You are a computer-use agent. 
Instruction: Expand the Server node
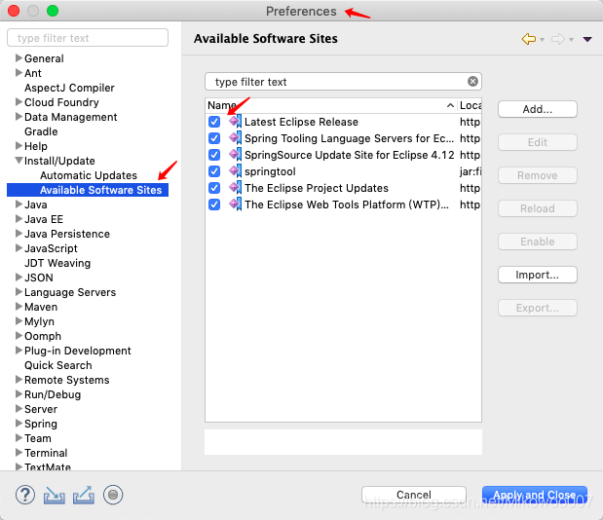19,409
